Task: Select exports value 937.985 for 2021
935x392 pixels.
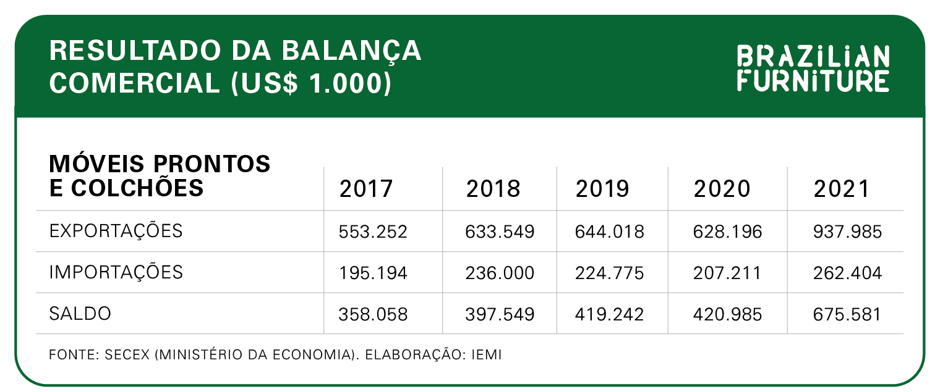Action: coord(848,232)
